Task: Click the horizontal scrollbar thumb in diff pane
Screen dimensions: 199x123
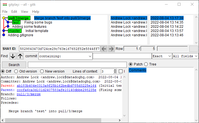Action: pos(53,120)
